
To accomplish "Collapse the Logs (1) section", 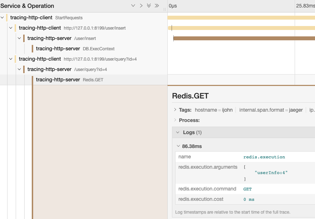I will (x=178, y=132).
